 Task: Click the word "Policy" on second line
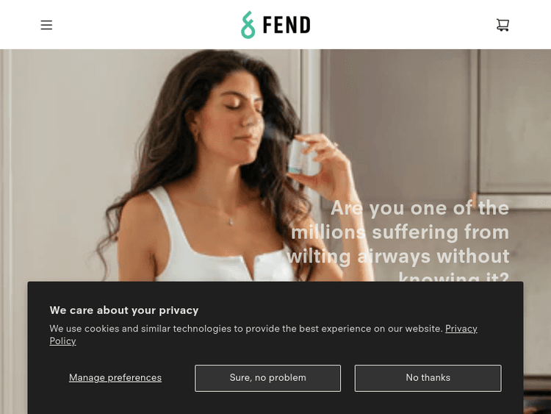pyautogui.click(x=62, y=341)
